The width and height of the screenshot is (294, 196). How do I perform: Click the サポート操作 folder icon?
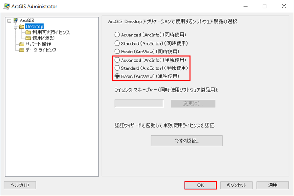pos(22,44)
